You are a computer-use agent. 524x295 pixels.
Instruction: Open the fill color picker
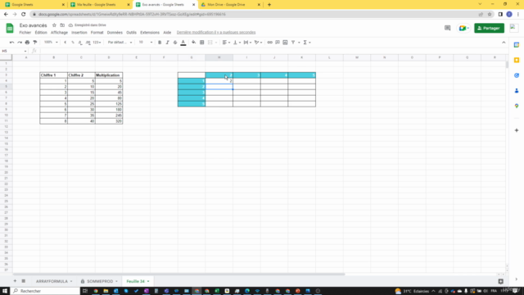click(x=194, y=43)
